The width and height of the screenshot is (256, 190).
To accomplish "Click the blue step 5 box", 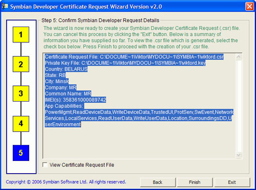I will pos(21,153).
